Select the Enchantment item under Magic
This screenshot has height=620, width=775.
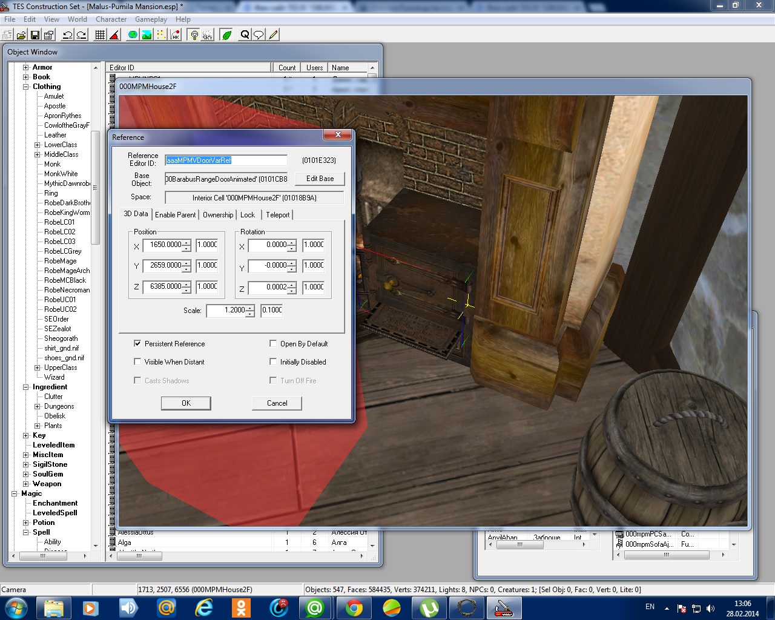coord(55,503)
